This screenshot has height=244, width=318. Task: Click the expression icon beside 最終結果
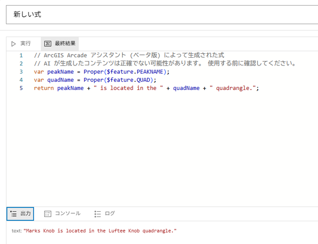tap(47, 43)
